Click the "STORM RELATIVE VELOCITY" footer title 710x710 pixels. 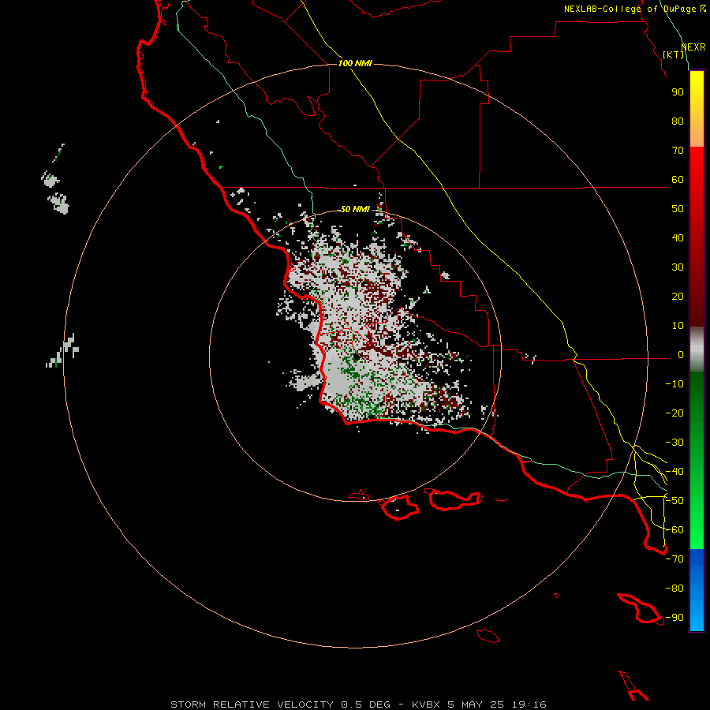coord(252,704)
